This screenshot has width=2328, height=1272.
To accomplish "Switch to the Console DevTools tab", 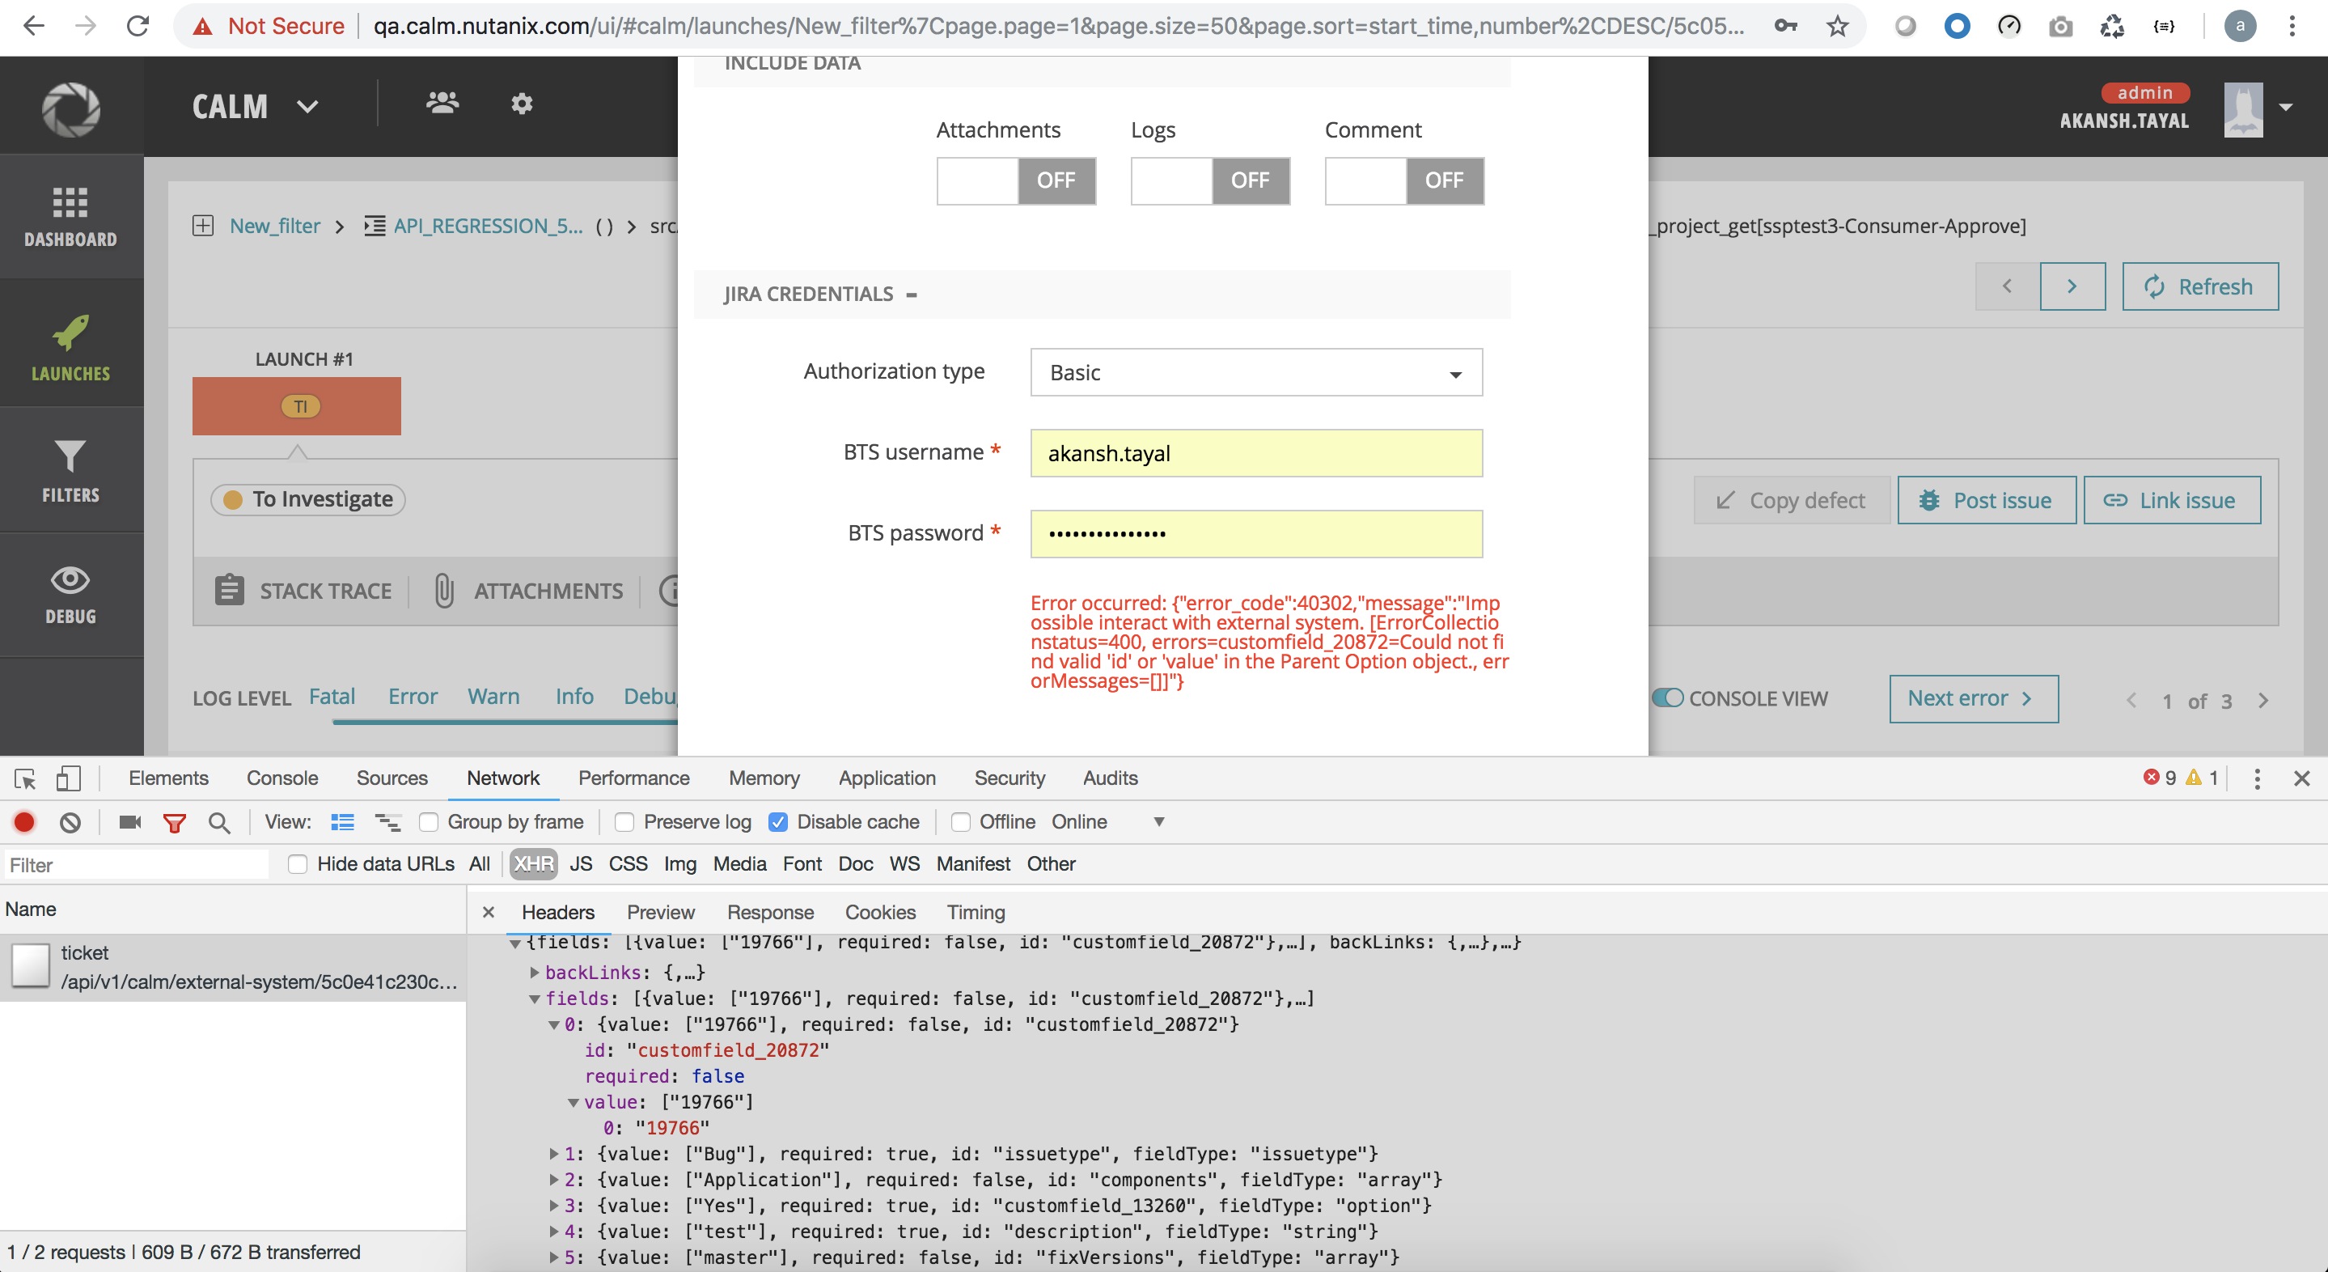I will tap(282, 778).
